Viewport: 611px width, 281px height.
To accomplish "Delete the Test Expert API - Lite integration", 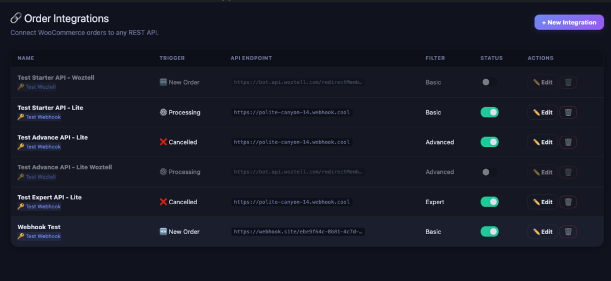I will point(568,202).
